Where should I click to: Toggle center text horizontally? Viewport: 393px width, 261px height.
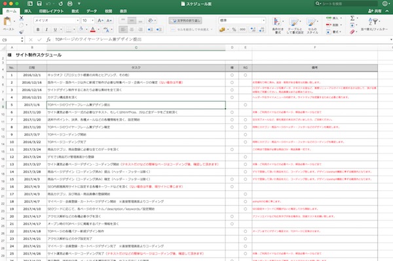click(132, 30)
